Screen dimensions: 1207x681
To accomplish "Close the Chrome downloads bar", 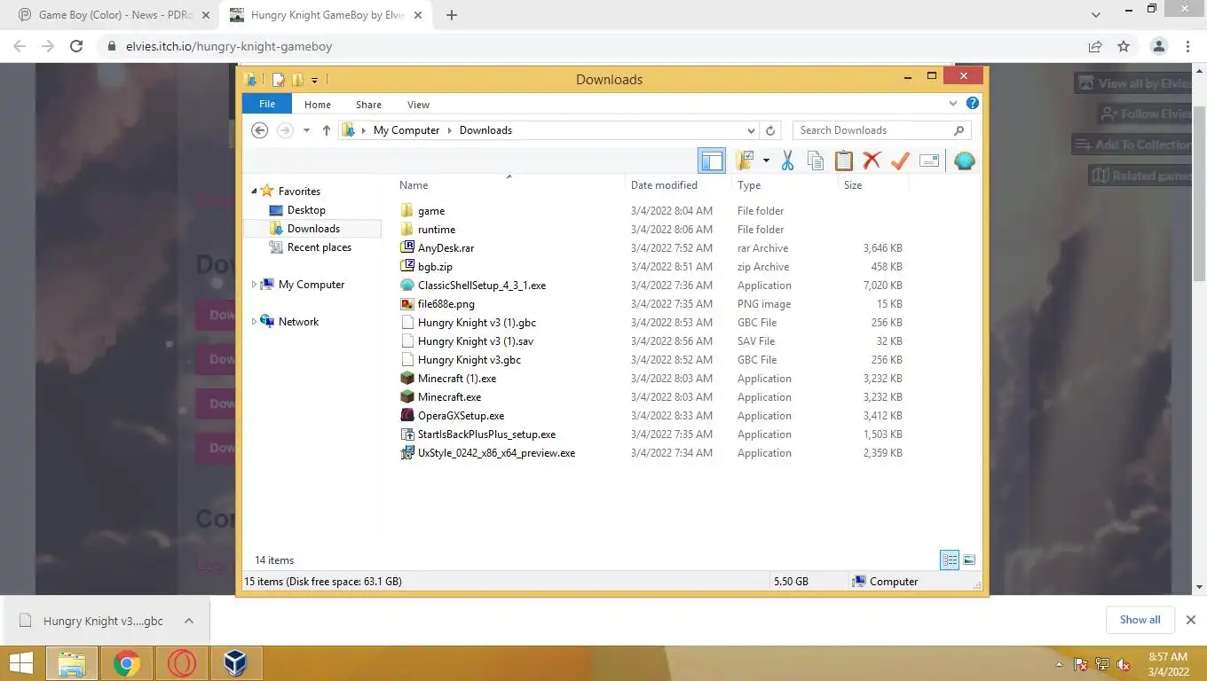I will tap(1191, 620).
